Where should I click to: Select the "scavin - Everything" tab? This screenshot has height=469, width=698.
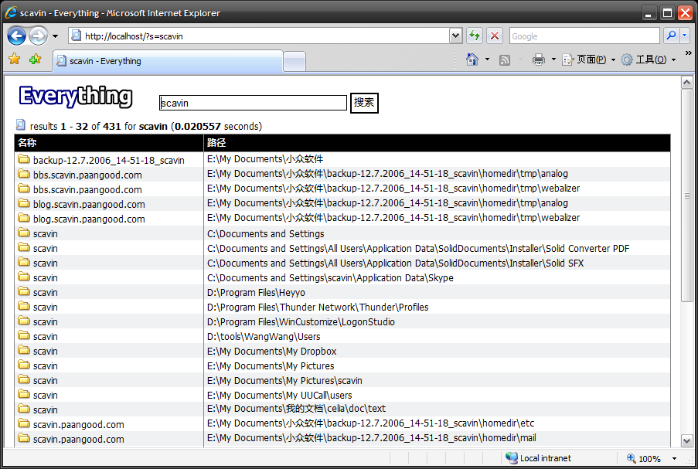[x=168, y=61]
